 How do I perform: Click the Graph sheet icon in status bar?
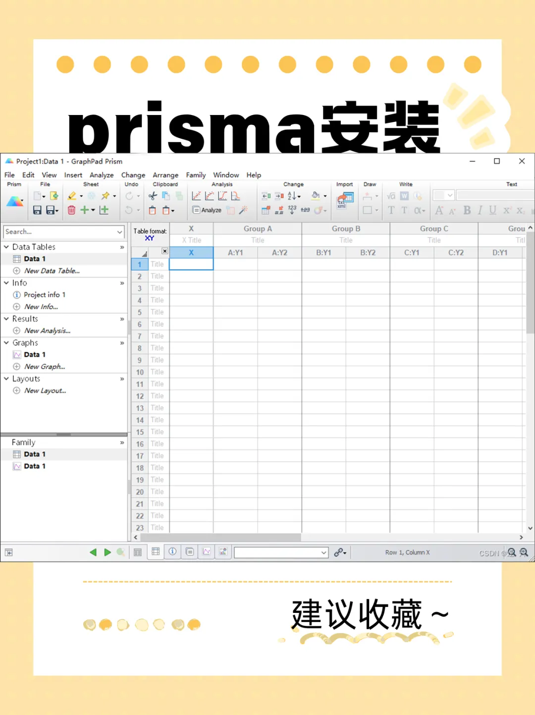207,551
